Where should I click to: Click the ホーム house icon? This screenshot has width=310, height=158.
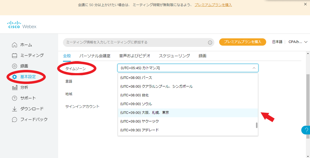(15, 45)
